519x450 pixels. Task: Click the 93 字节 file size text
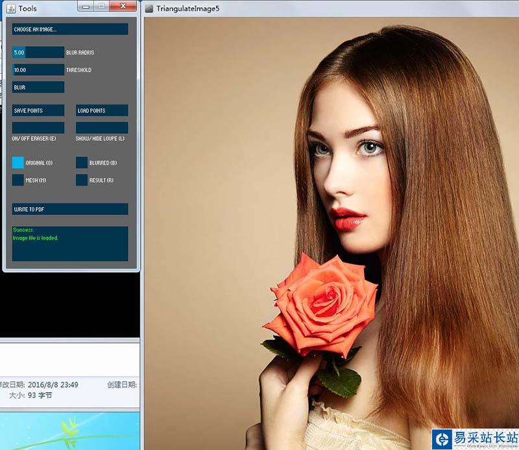pos(40,395)
